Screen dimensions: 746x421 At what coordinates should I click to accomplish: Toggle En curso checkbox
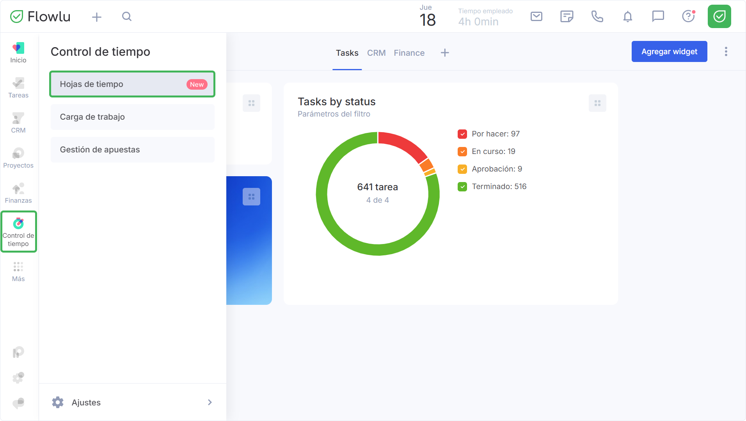coord(462,152)
